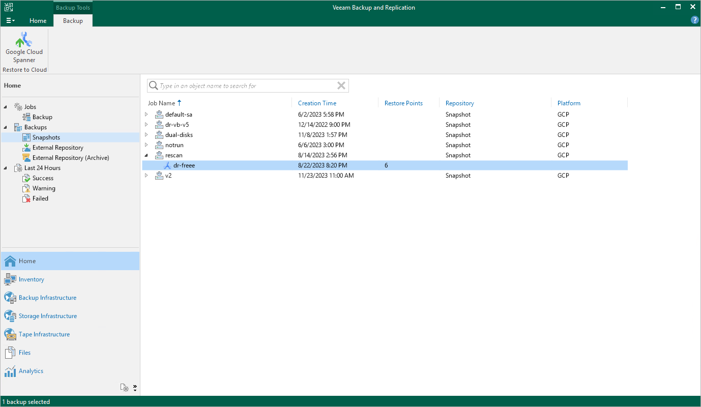Select the Jobs node icon in tree
Screen dimensions: 701x407
18,107
